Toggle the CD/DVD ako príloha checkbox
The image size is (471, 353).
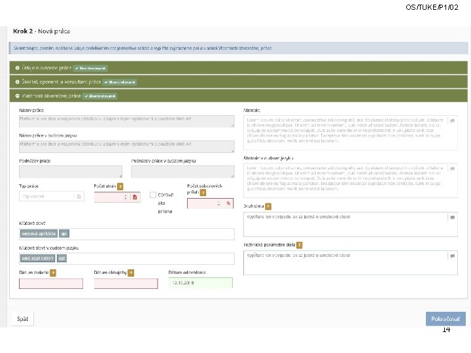pyautogui.click(x=153, y=195)
